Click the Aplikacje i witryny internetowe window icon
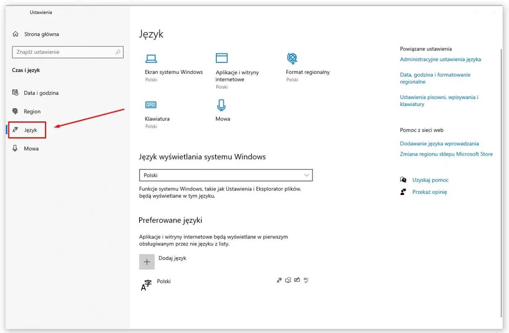This screenshot has width=509, height=333. tap(221, 58)
